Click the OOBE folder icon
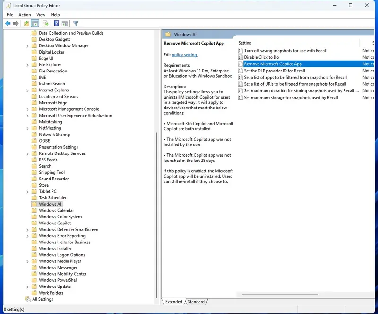378x314 pixels. [34, 141]
